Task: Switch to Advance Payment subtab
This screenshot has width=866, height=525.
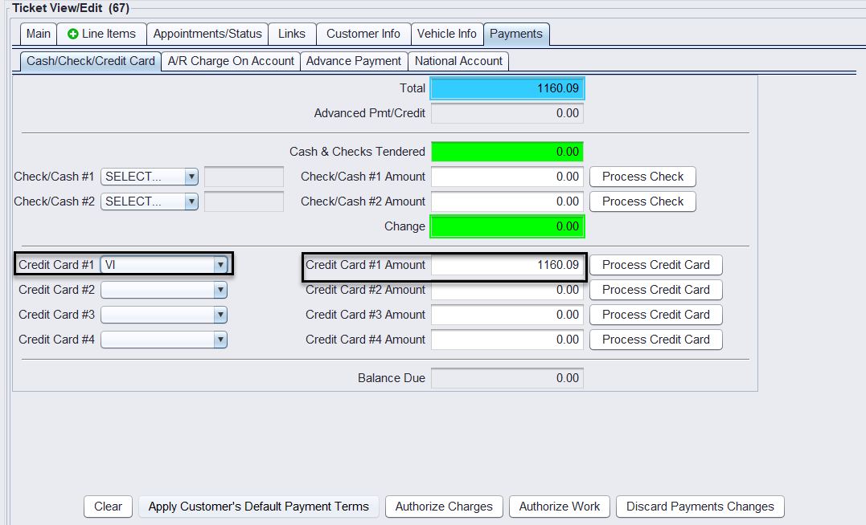Action: pos(354,61)
